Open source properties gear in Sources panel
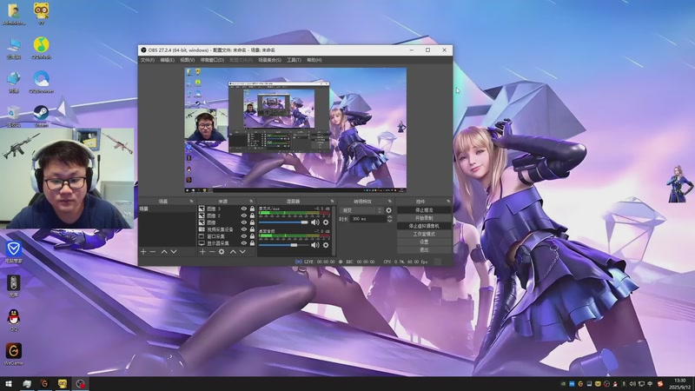The width and height of the screenshot is (695, 391). tap(222, 252)
